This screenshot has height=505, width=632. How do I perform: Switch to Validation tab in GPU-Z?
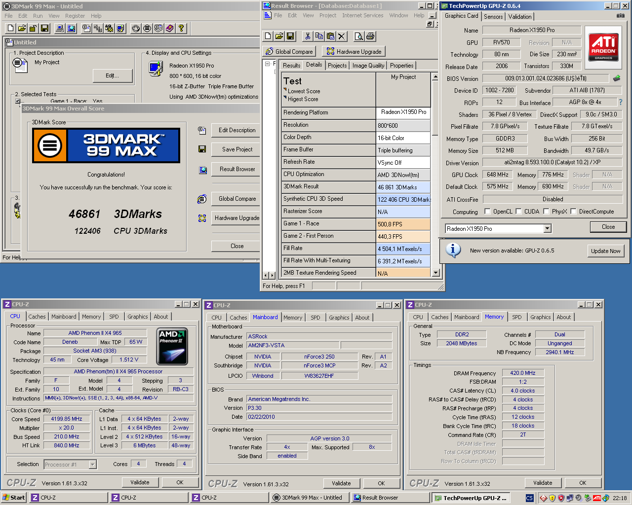pos(520,16)
